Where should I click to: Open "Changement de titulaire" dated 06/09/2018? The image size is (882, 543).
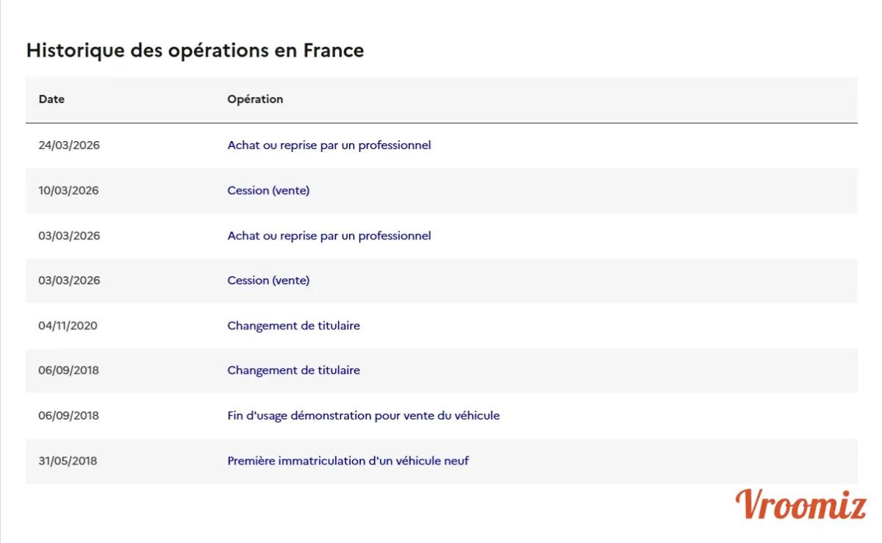tap(293, 370)
